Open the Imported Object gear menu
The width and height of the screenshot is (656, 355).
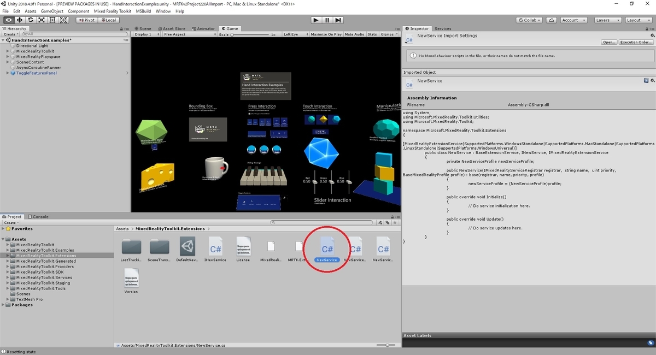652,80
